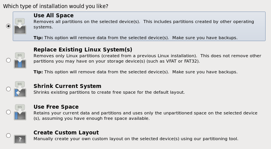Viewport: 271px width, 149px height.
Task: Choose the Replace Existing Linux System(s) radio button
Action: click(8, 60)
